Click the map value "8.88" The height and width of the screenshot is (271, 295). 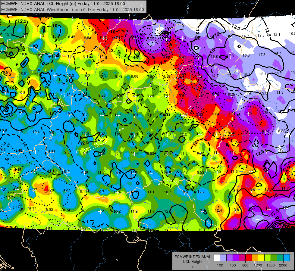(52, 151)
